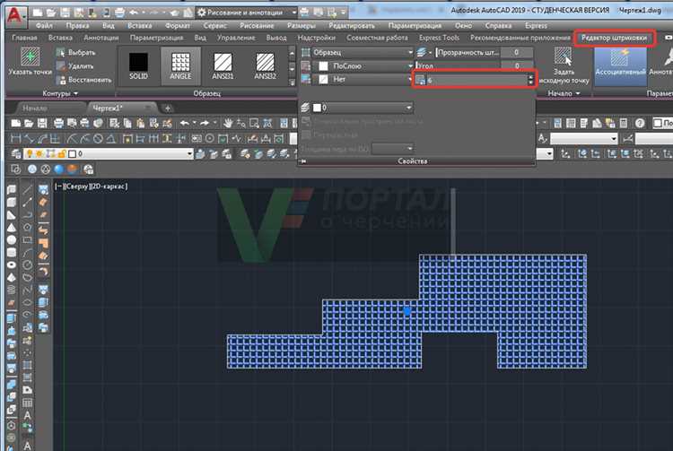Open the Layer Properties Manager icon
The image size is (673, 451).
tap(16, 153)
